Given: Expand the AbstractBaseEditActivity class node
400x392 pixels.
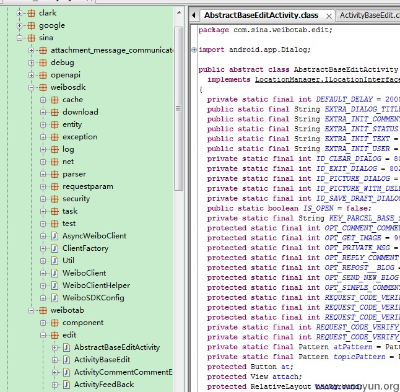Looking at the screenshot, I should [54, 347].
